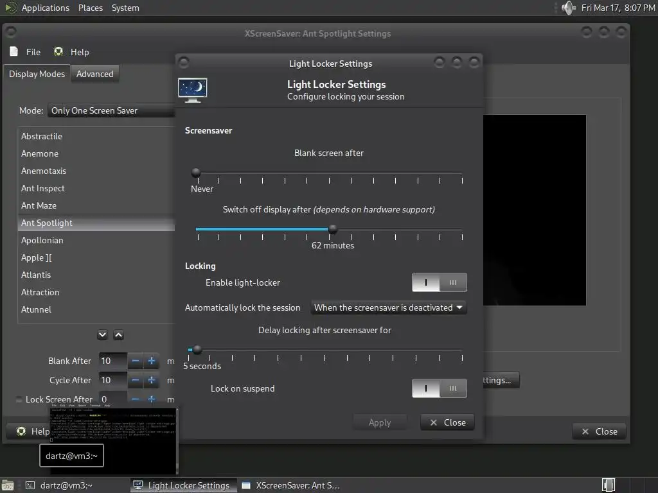Open the Applications menu
658x493 pixels.
click(46, 8)
